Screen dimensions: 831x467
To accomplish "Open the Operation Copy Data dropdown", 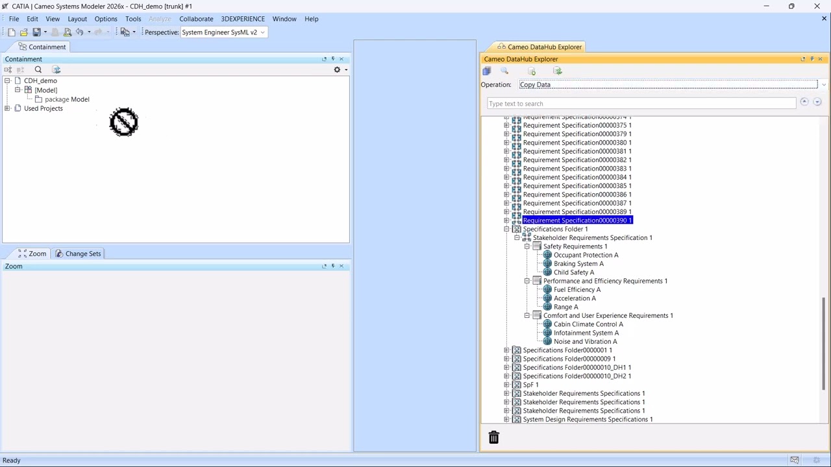I will [x=824, y=84].
